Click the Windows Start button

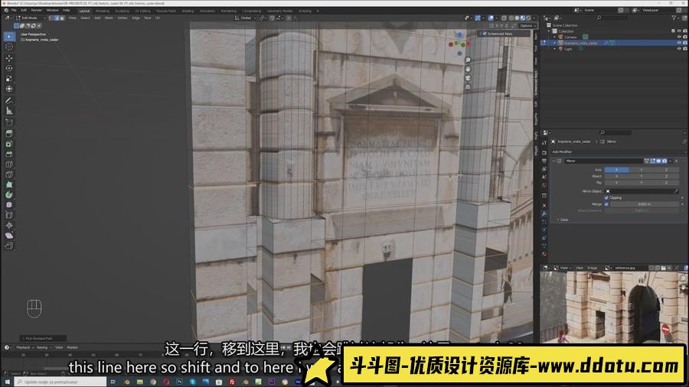[7, 382]
